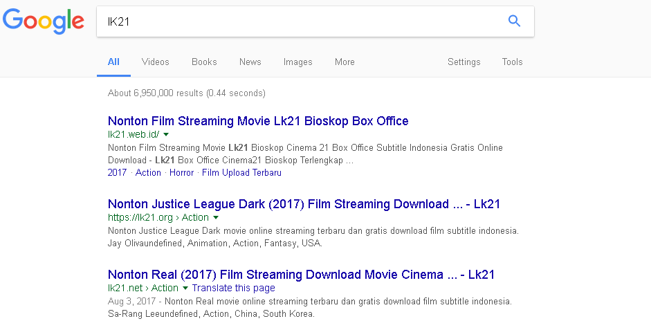Screen dimensions: 651x321
Task: Click the Sa-Rang Leeundefined snippet line
Action: (x=211, y=314)
